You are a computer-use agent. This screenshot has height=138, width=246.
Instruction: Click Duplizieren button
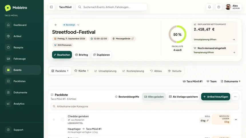[102, 55]
